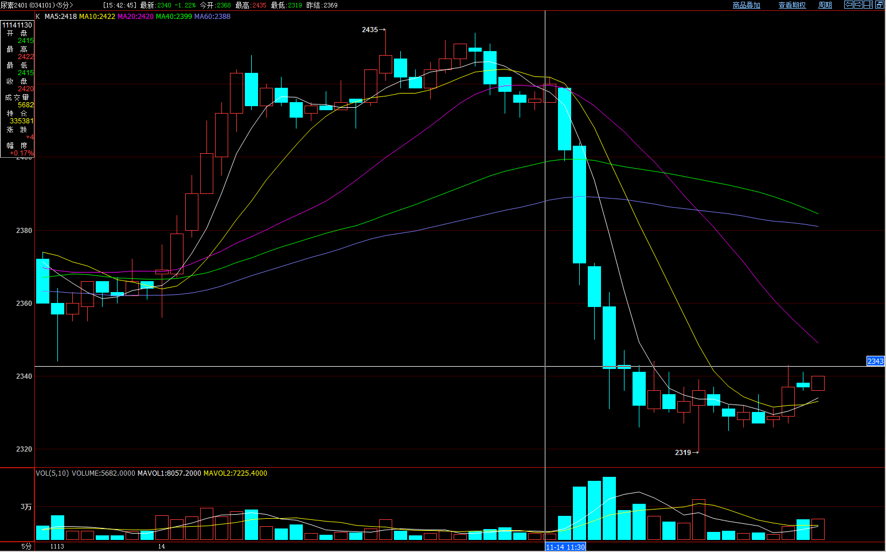The image size is (886, 552).
Task: Open the 周期 period menu
Action: (x=825, y=5)
